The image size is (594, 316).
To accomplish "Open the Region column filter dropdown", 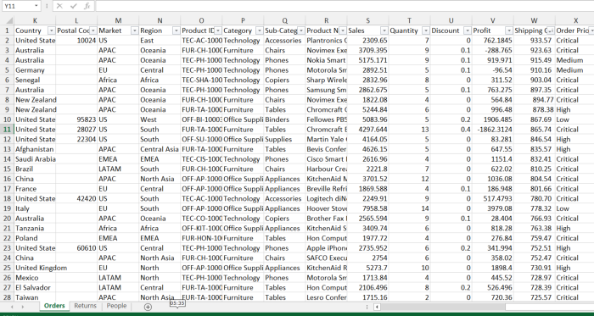I will point(177,30).
